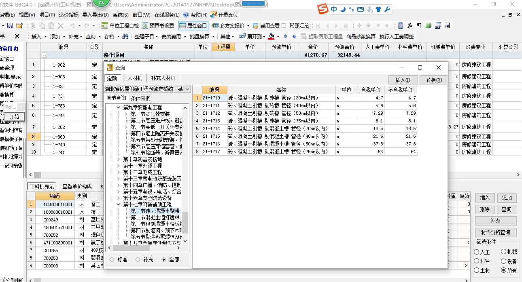522x282 pixels.
Task: Open the 湖北省房屋修缮工程 quota library dropdown
Action: (187, 89)
